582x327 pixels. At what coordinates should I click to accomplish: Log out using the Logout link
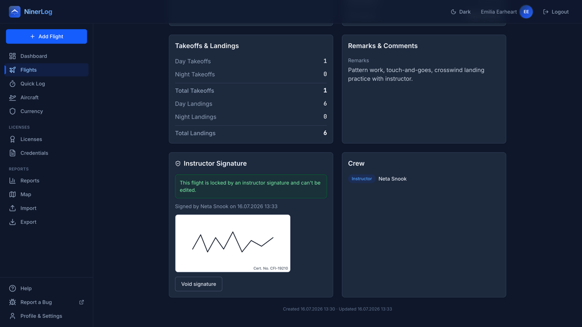[556, 12]
